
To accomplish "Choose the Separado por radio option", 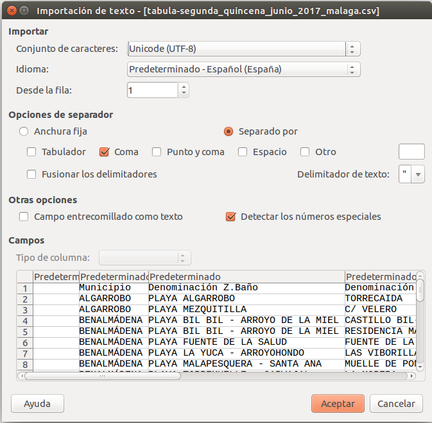I will (229, 131).
